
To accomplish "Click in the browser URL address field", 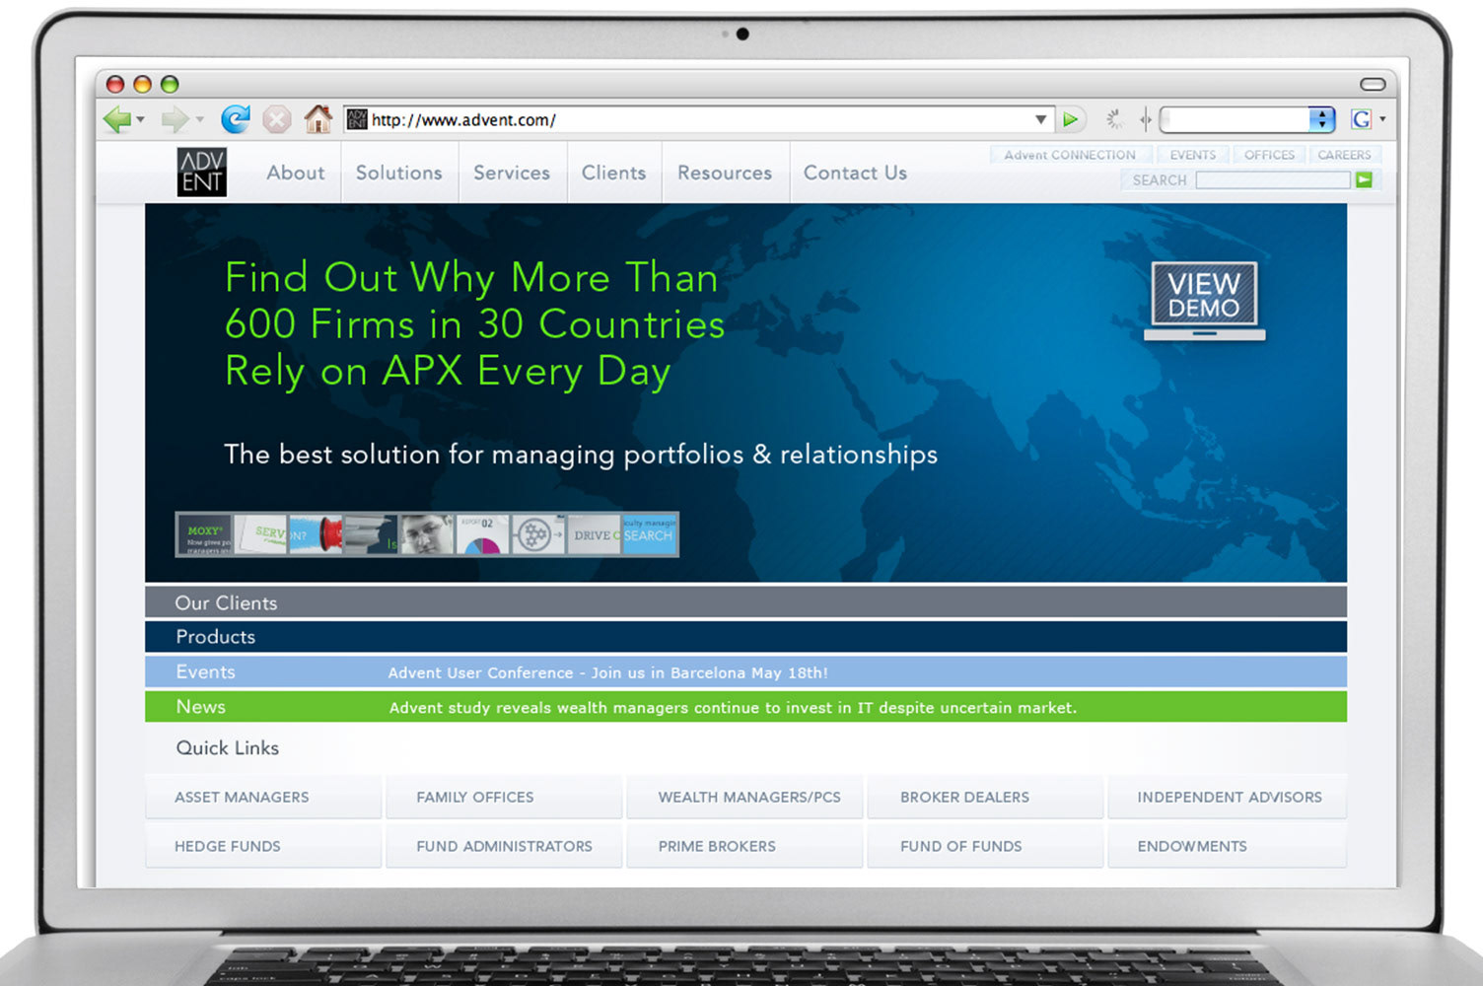I will pos(697,120).
